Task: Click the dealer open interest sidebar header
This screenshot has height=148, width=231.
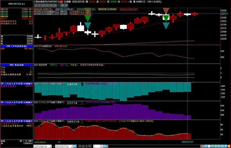Action: tap(17, 121)
